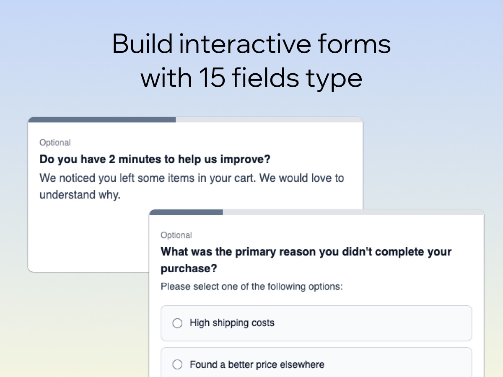Click unfilled part of first form's progress bar
Viewport: 503px width, 377px height.
point(268,120)
